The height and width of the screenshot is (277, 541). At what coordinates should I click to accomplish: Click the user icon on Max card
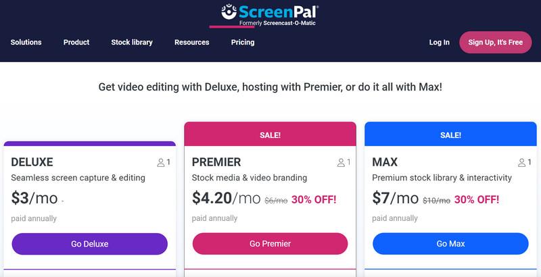click(x=521, y=163)
